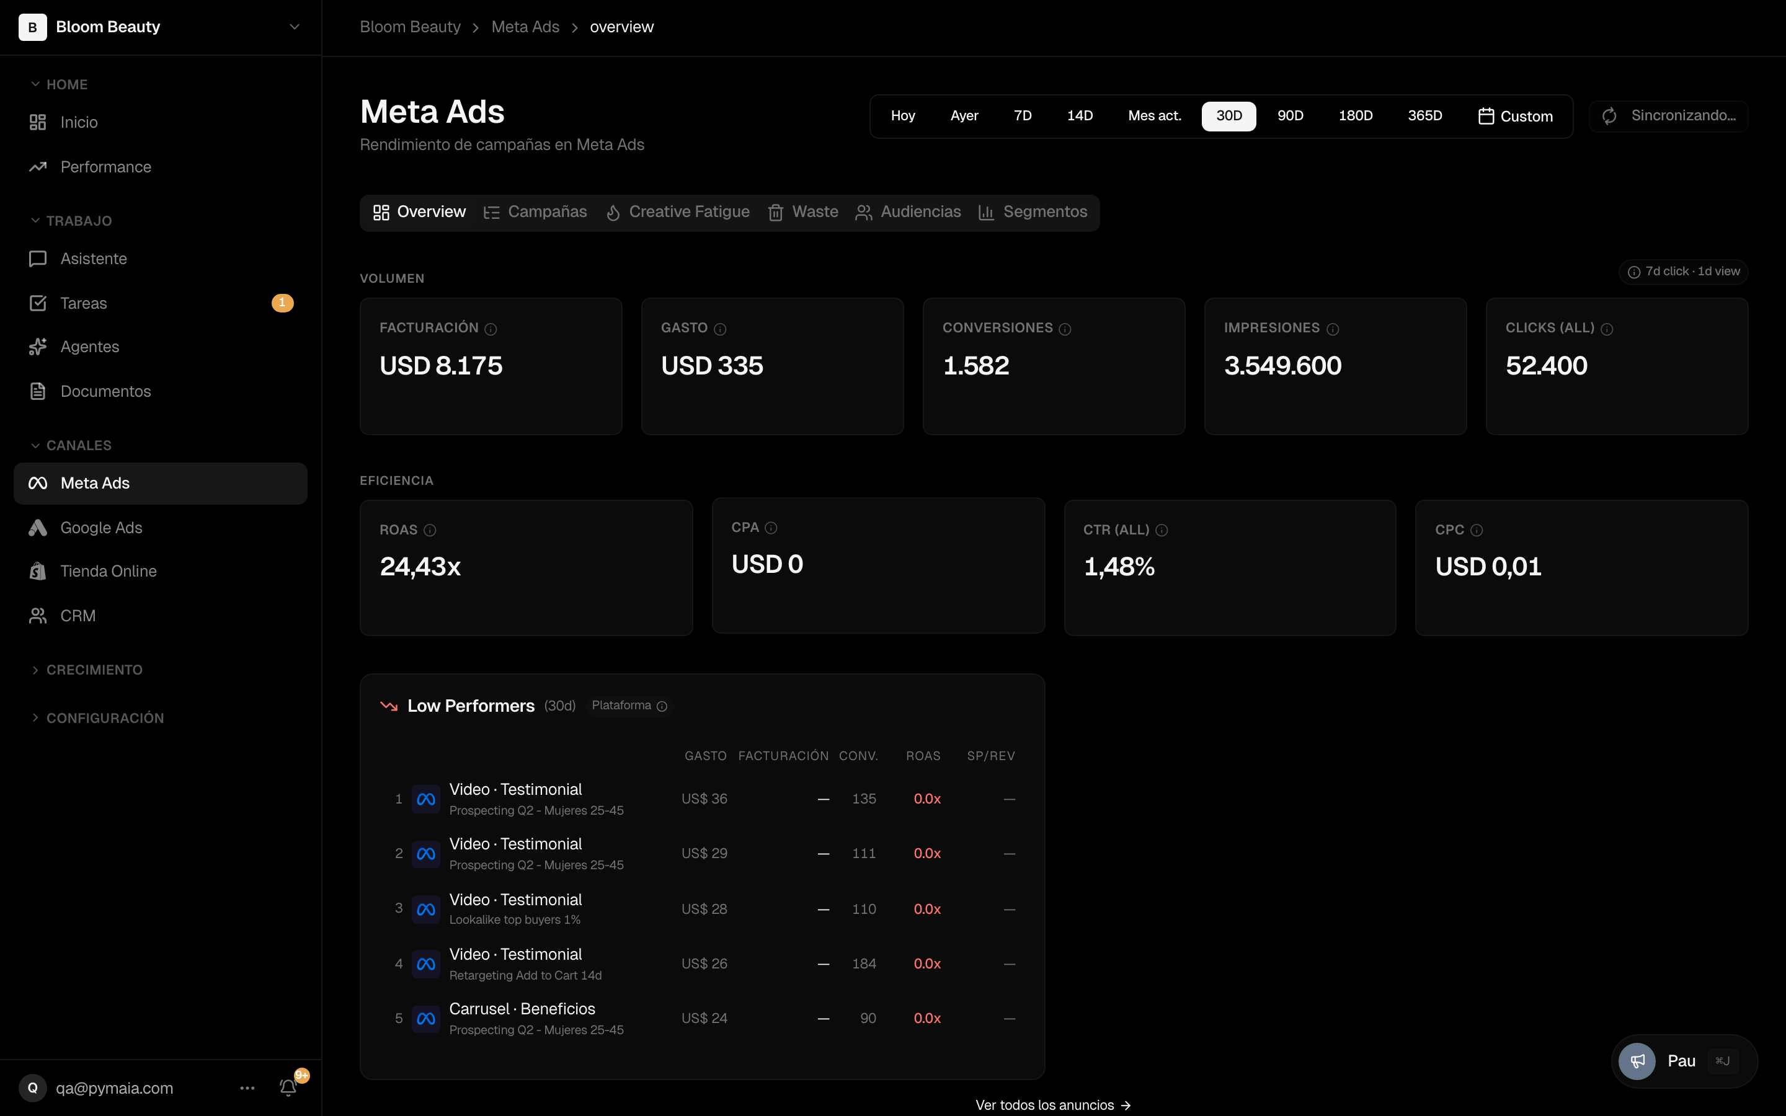Click the CRM people icon

coord(38,616)
